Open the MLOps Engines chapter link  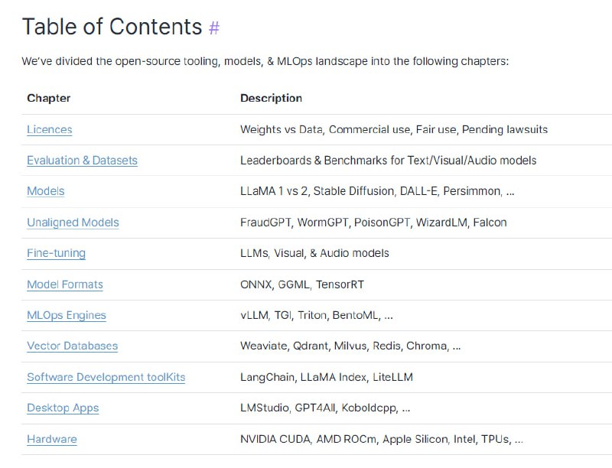point(67,315)
